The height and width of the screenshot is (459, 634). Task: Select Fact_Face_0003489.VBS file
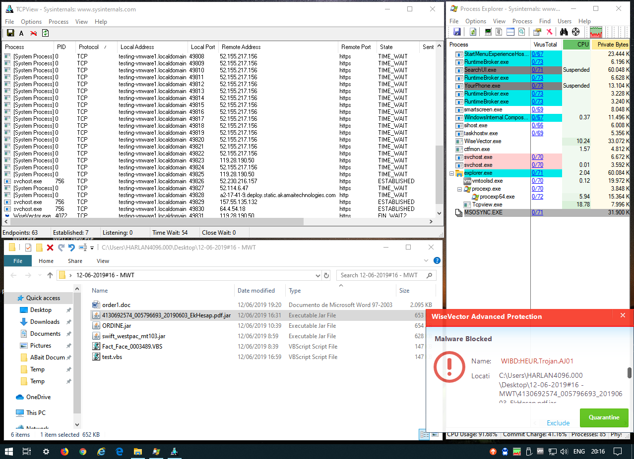[132, 347]
